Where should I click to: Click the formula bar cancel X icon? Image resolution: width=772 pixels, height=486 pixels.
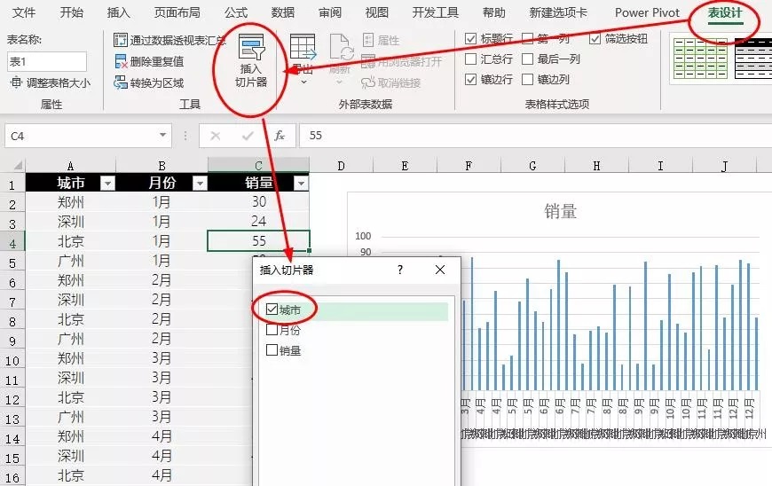click(x=215, y=136)
